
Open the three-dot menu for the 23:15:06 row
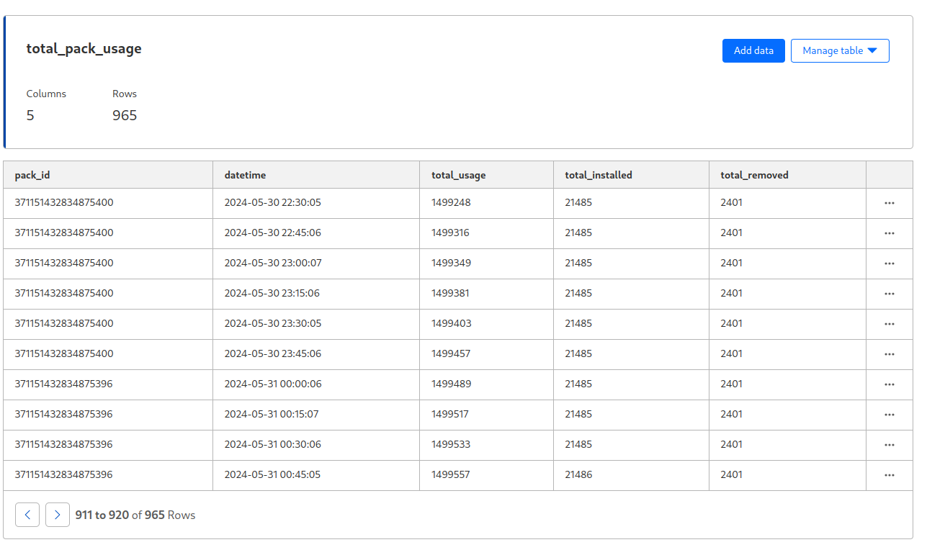(889, 294)
